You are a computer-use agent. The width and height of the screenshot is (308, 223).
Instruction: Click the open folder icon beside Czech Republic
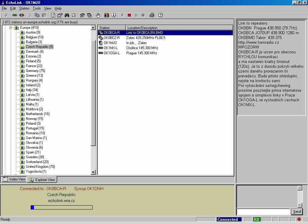[22, 47]
